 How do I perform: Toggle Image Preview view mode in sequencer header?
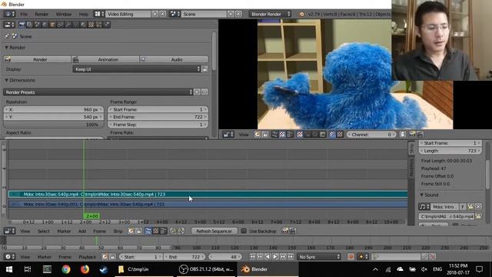coord(155,231)
